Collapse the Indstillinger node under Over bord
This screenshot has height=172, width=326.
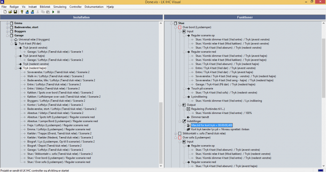click(180, 121)
